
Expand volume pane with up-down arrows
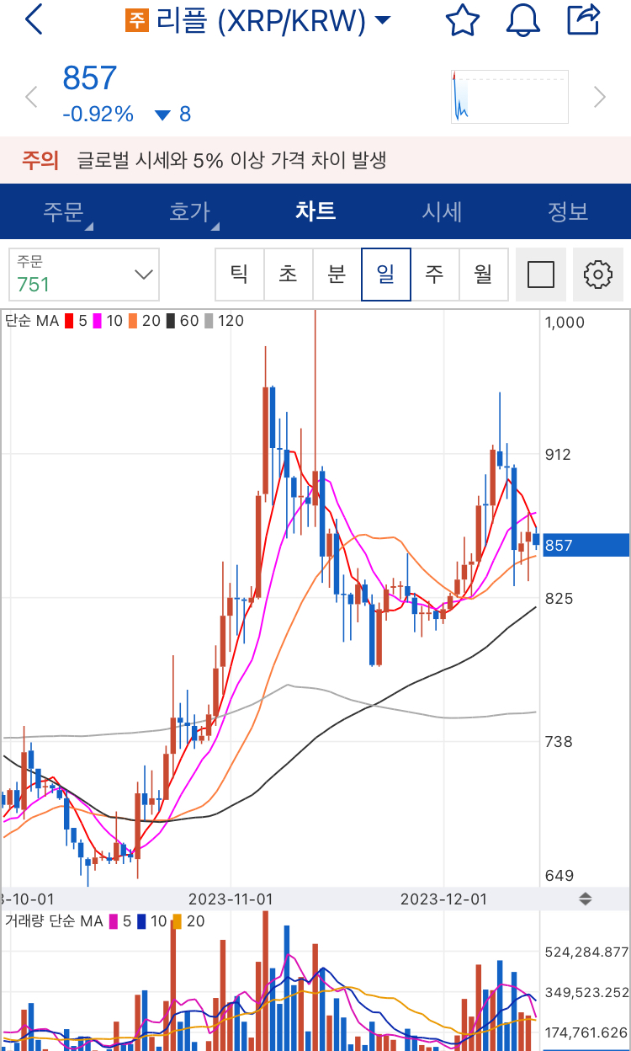click(x=586, y=899)
